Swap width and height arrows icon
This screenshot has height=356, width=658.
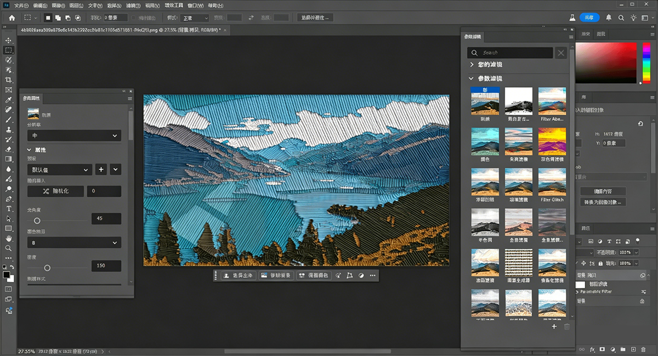point(251,18)
